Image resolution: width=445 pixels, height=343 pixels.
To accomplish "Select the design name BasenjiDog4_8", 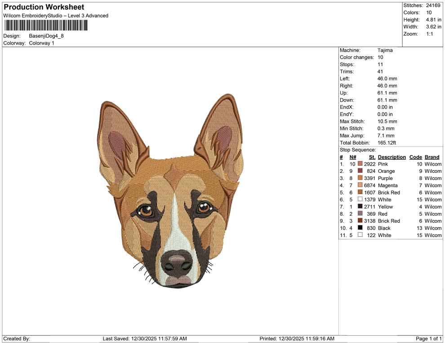I will click(47, 36).
